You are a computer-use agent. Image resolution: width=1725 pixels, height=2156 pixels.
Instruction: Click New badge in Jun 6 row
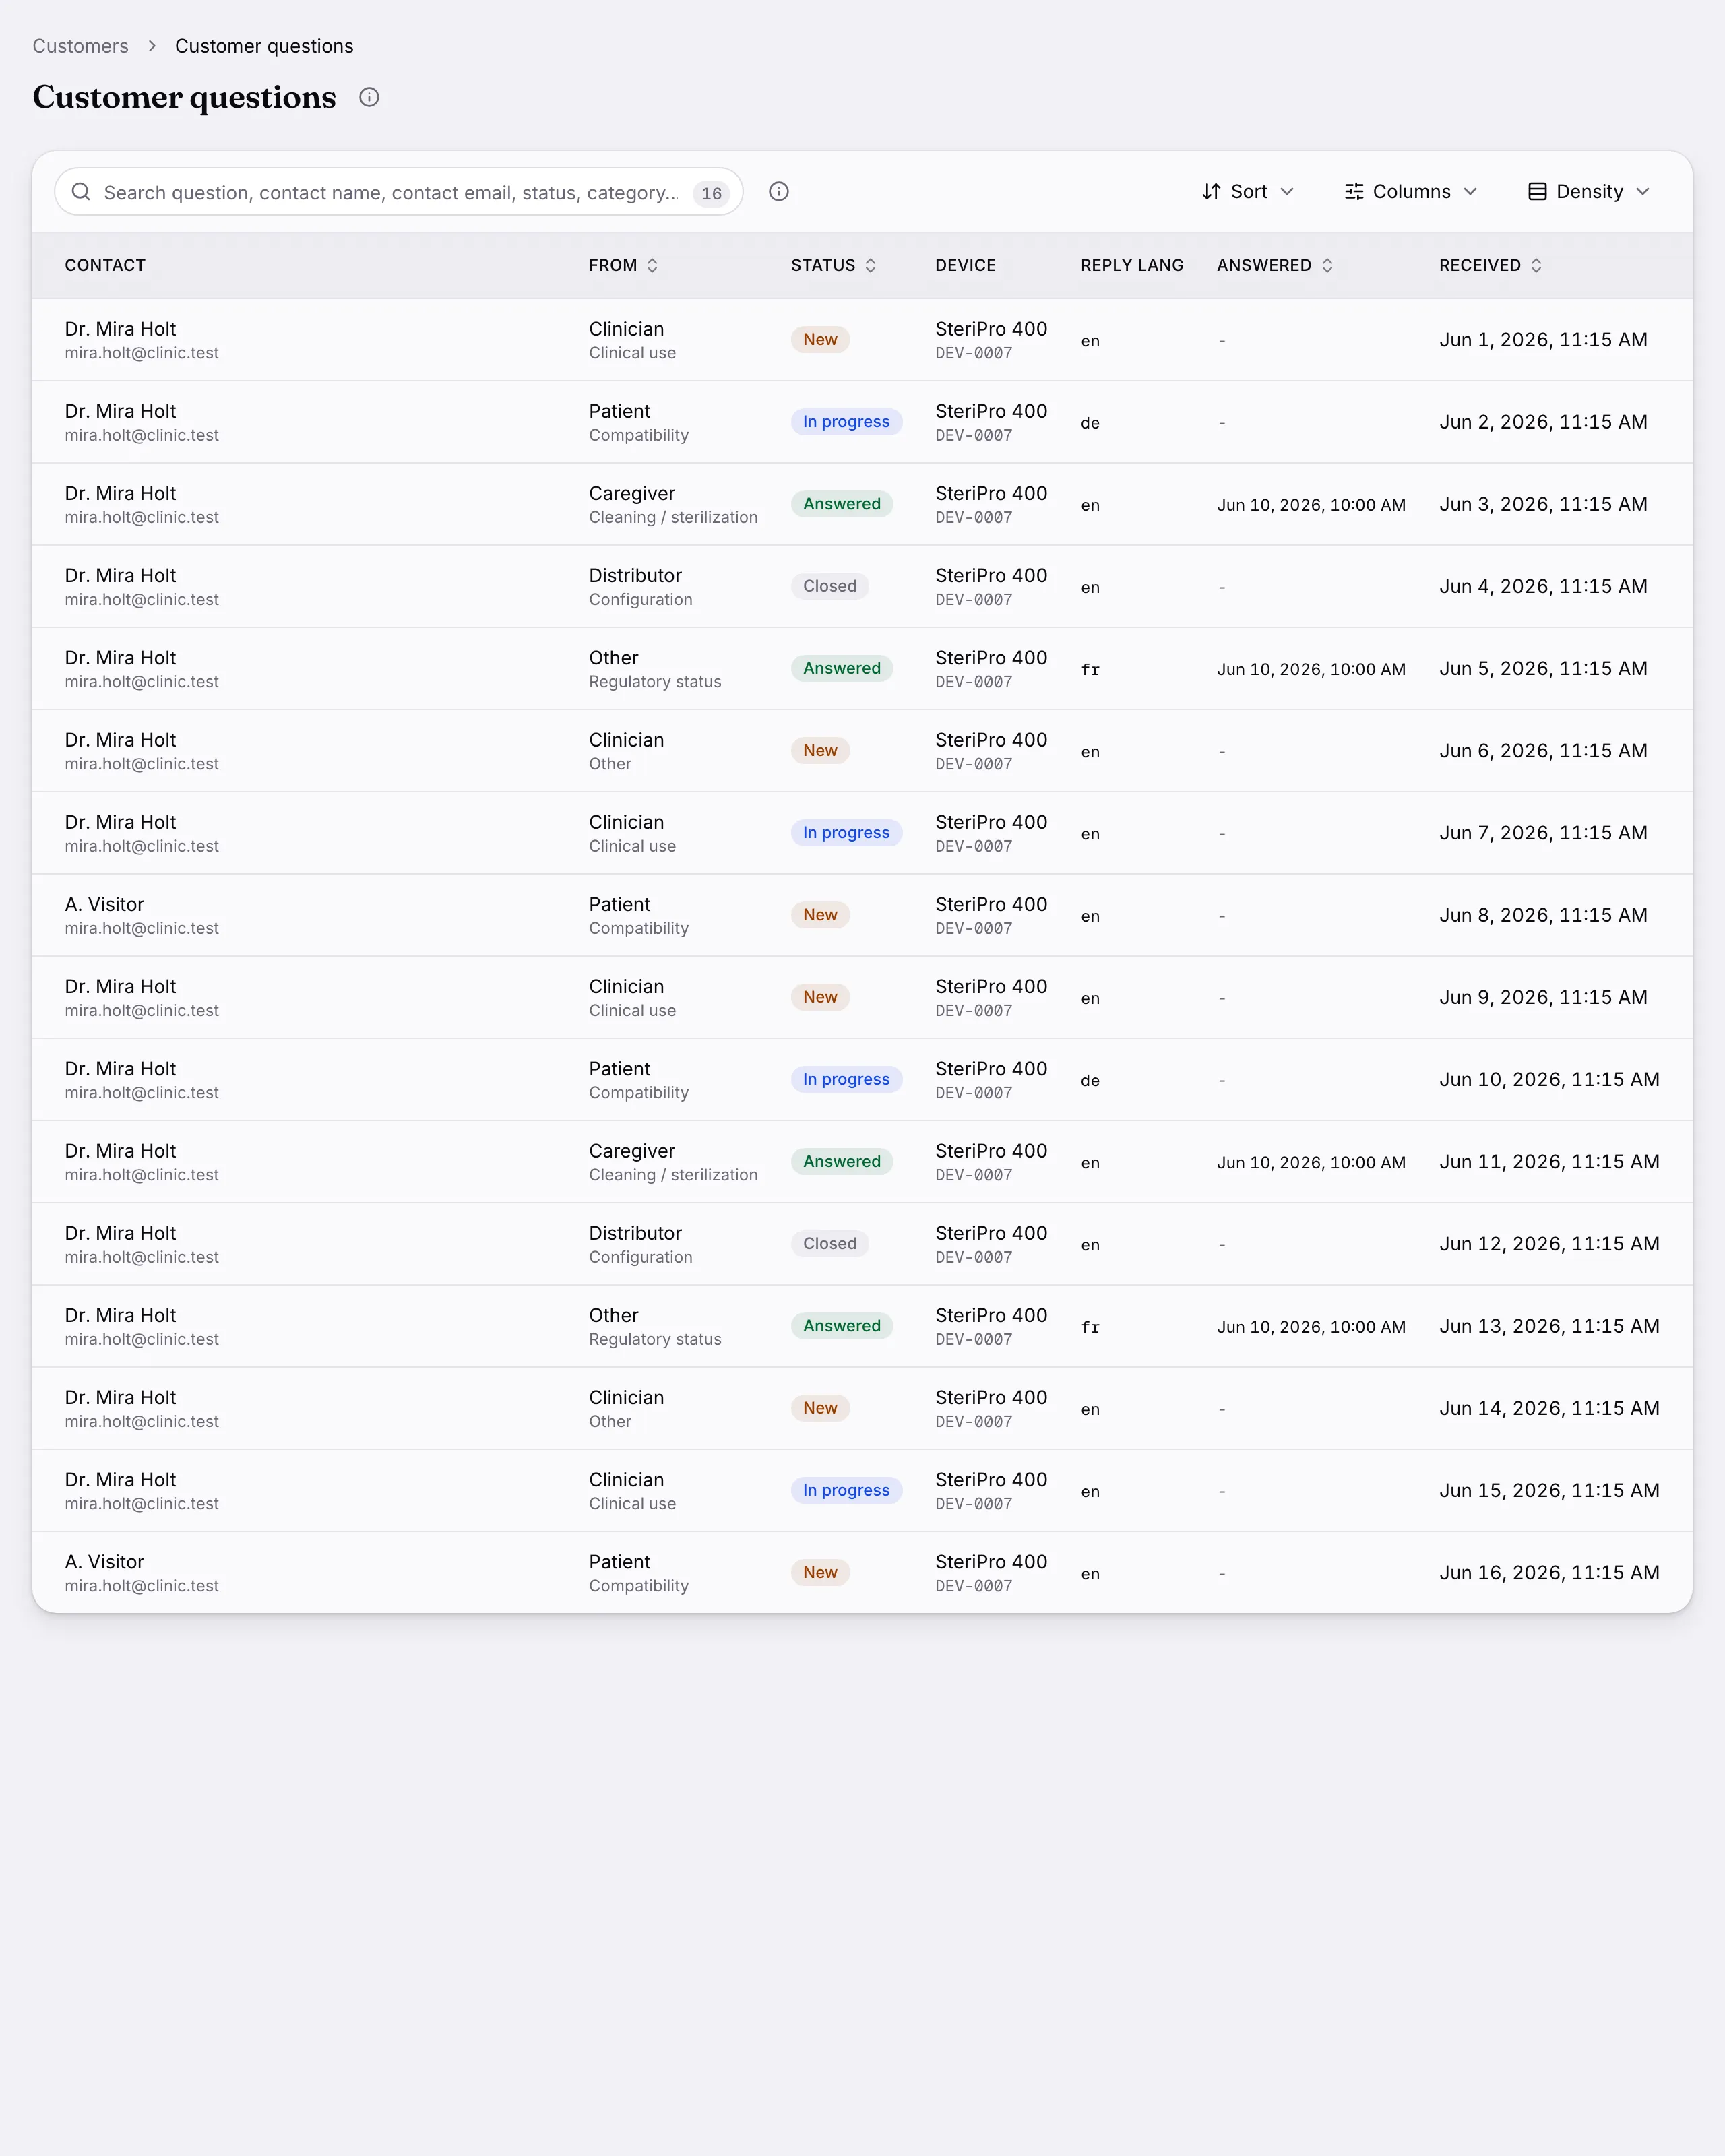[820, 751]
